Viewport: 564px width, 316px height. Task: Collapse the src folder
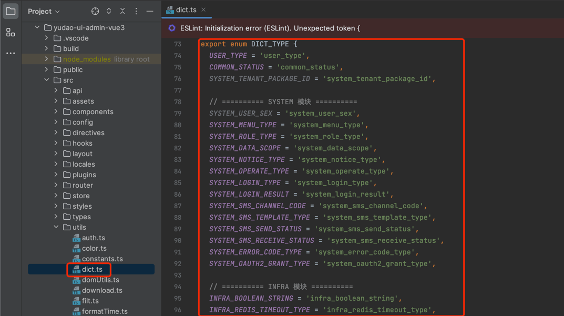[x=47, y=80]
